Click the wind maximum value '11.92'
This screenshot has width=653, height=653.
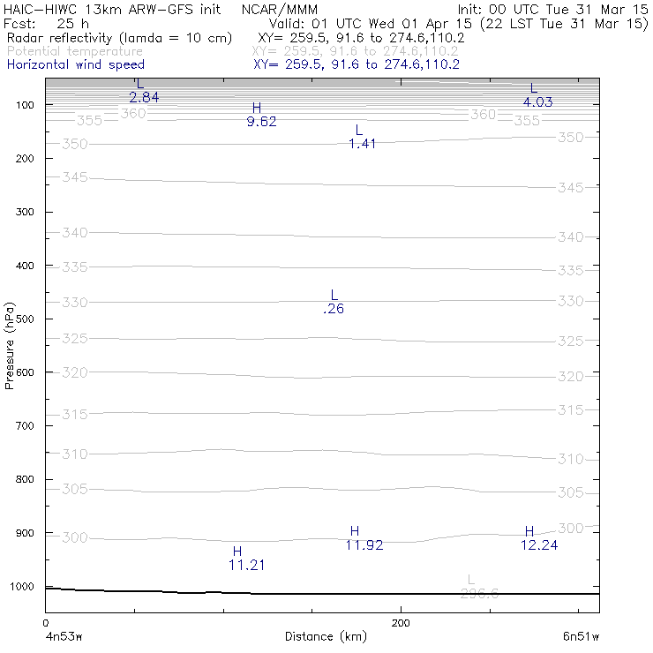364,545
